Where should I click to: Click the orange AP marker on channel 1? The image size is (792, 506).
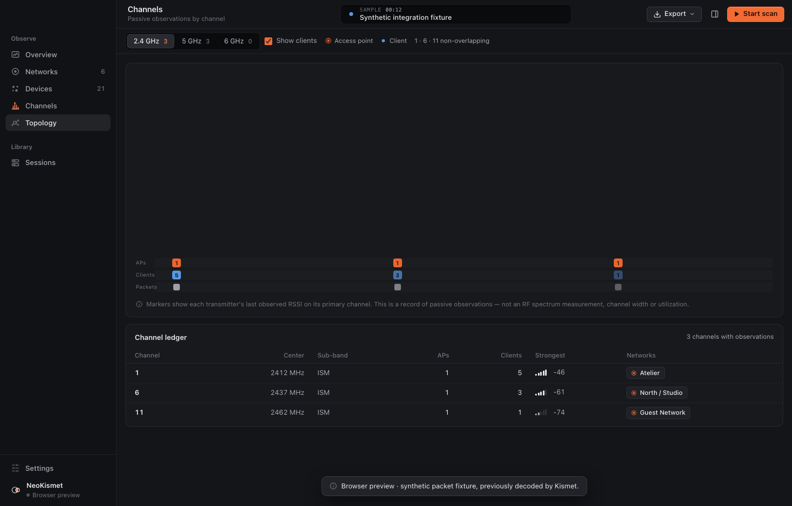coord(177,263)
